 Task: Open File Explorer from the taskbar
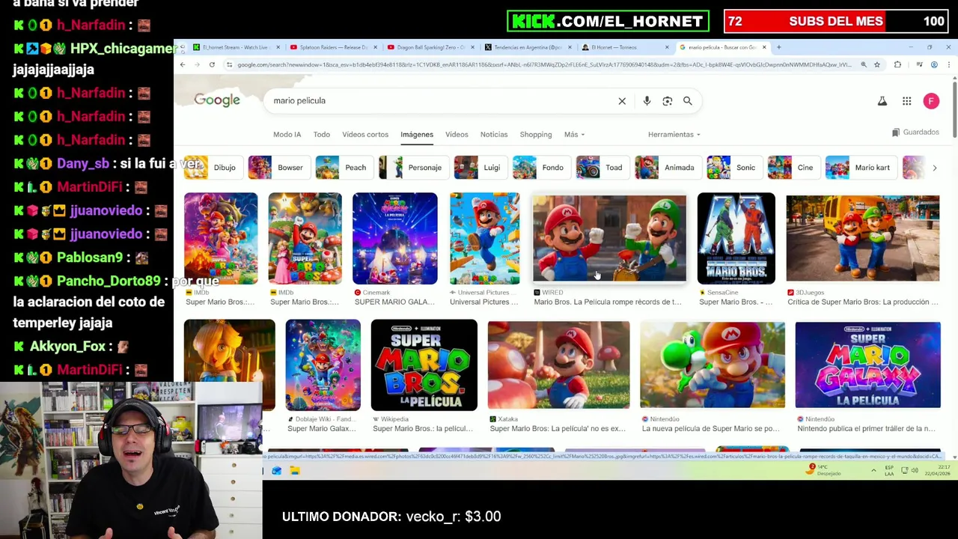(x=295, y=471)
